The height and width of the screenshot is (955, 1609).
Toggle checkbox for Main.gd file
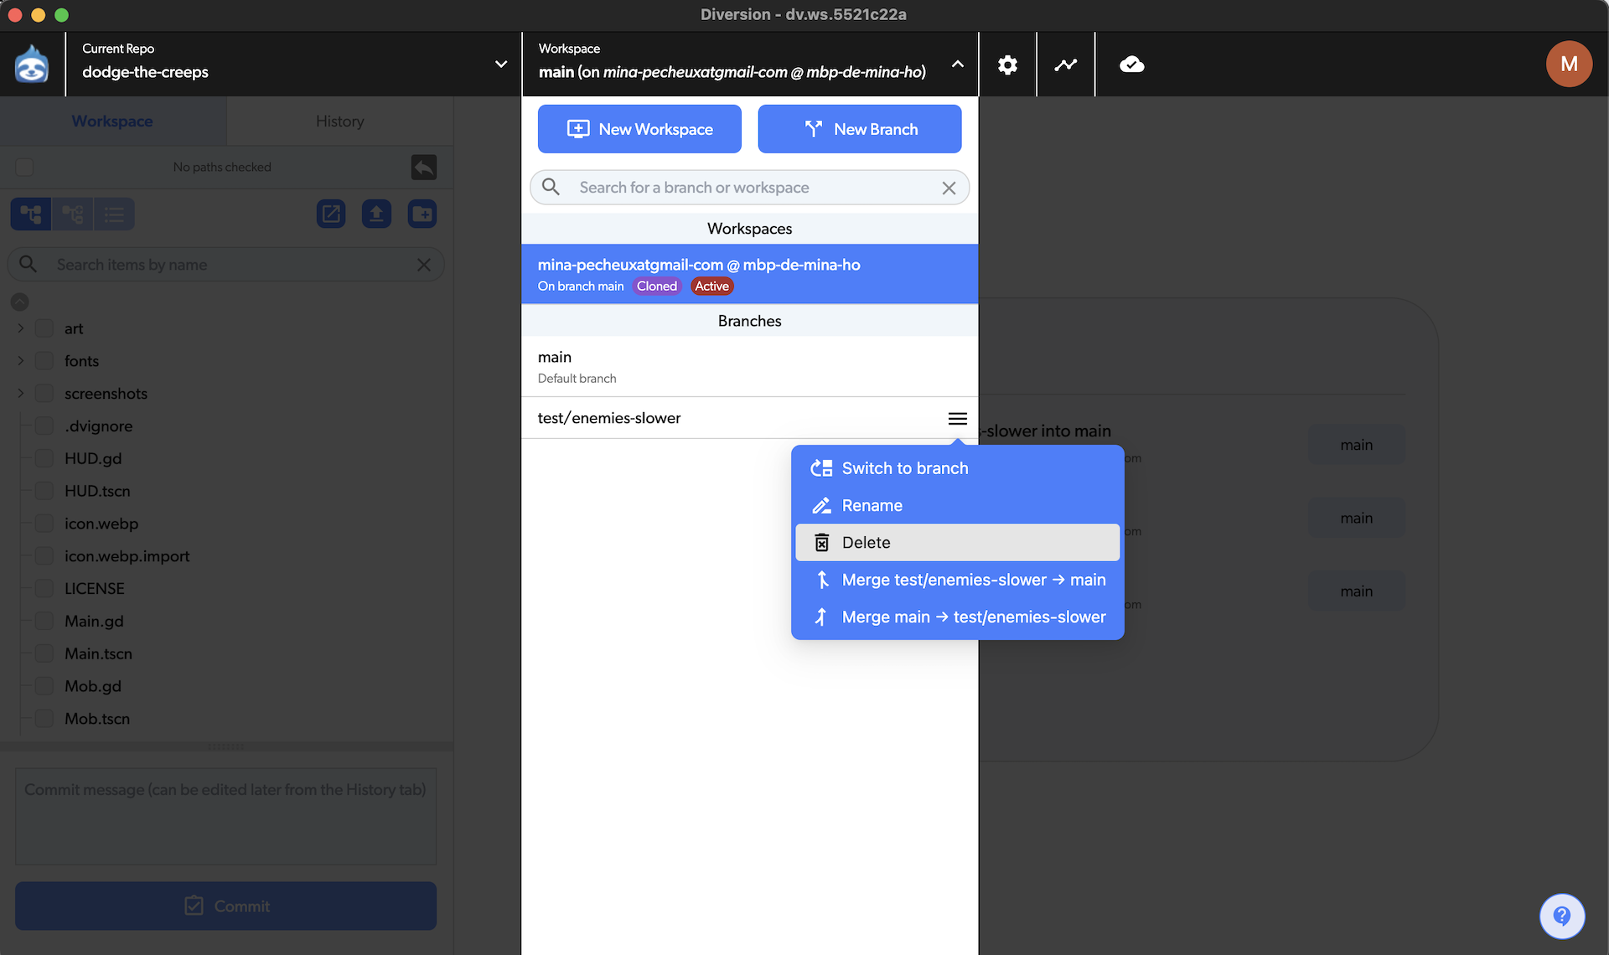pyautogui.click(x=44, y=621)
